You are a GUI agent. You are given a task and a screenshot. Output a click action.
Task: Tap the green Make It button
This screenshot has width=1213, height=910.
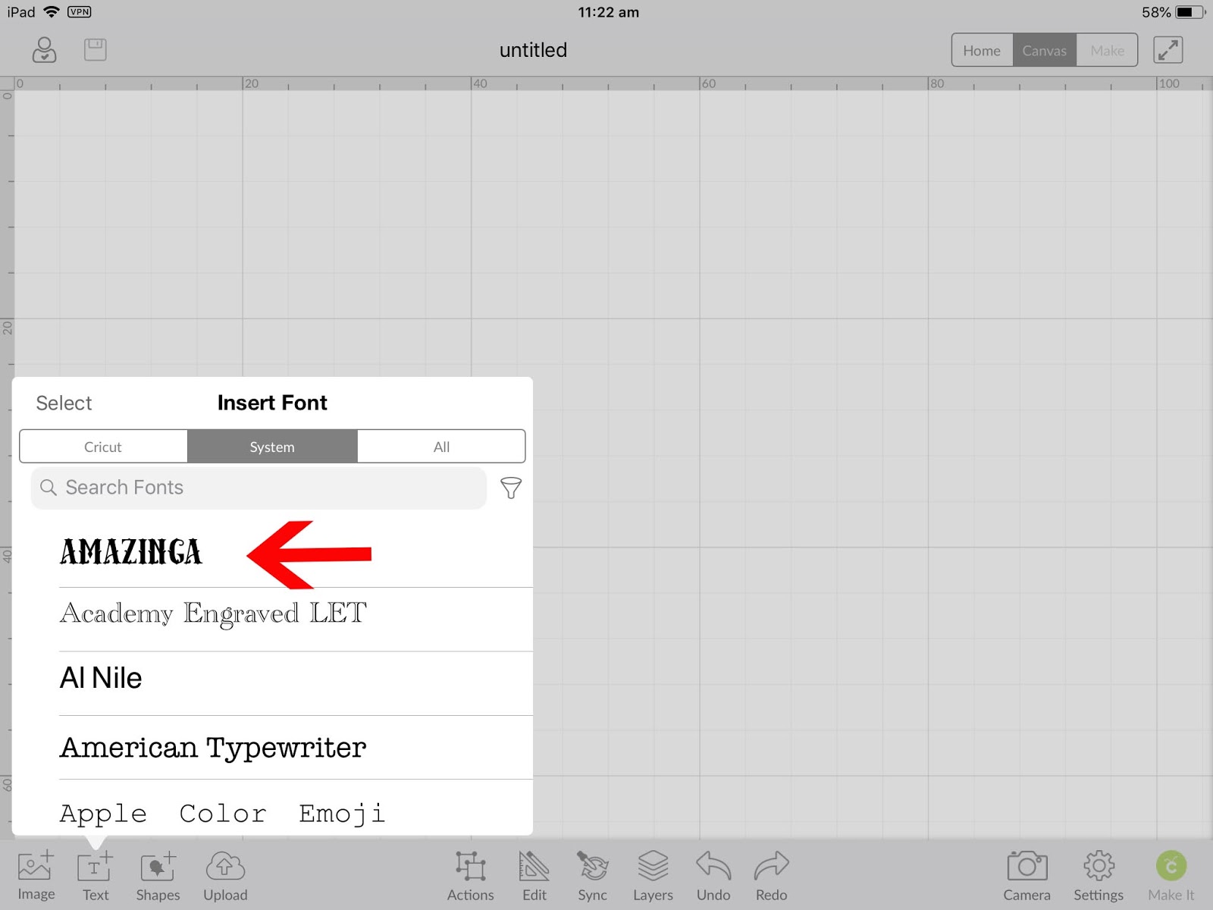(x=1171, y=876)
